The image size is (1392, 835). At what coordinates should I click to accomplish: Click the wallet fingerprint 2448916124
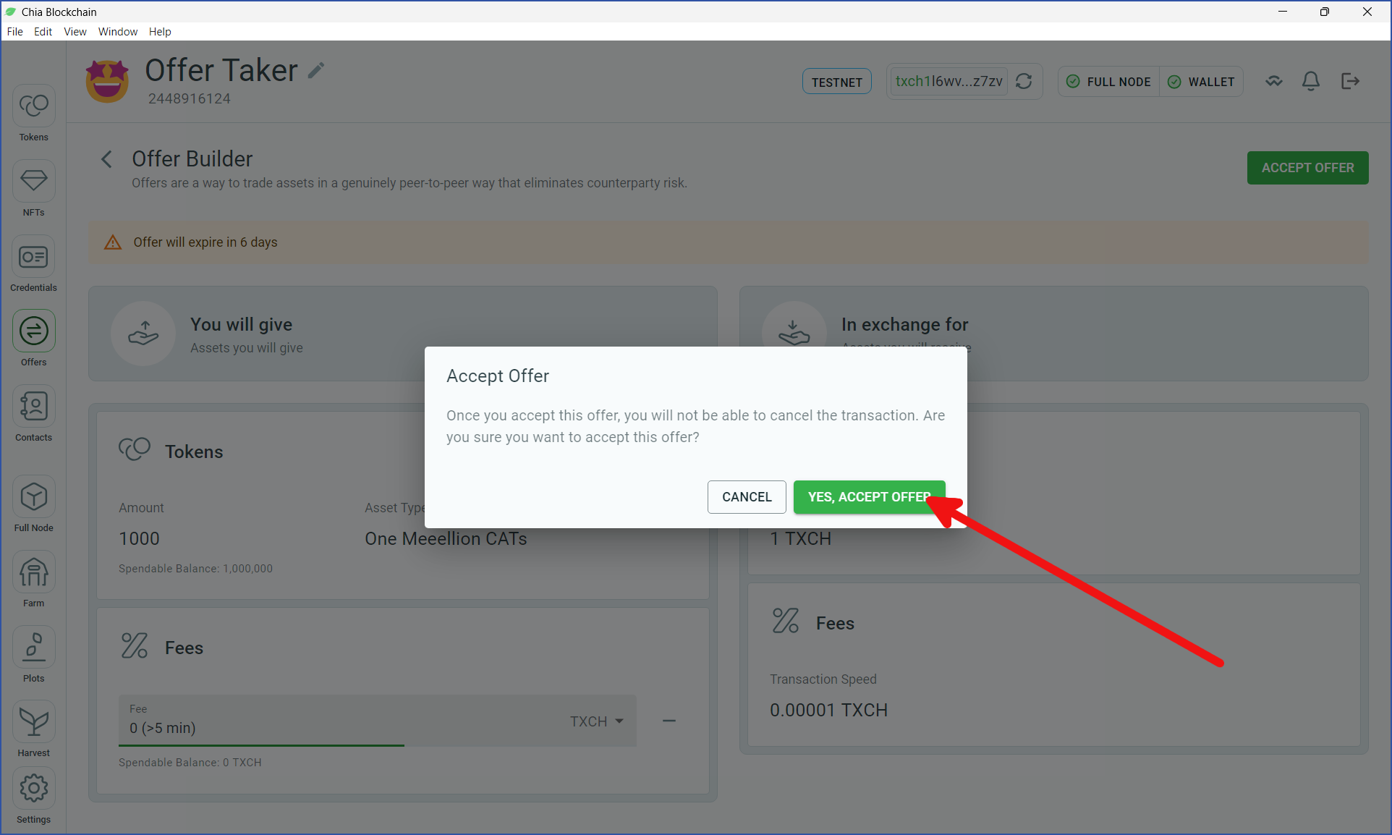190,98
